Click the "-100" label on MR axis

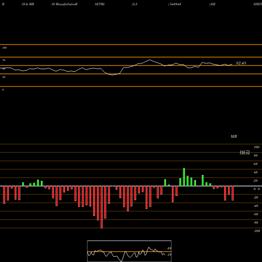[257, 231]
